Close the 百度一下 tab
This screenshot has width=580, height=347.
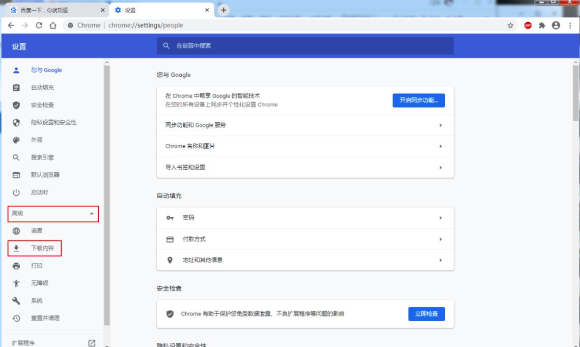coord(102,10)
